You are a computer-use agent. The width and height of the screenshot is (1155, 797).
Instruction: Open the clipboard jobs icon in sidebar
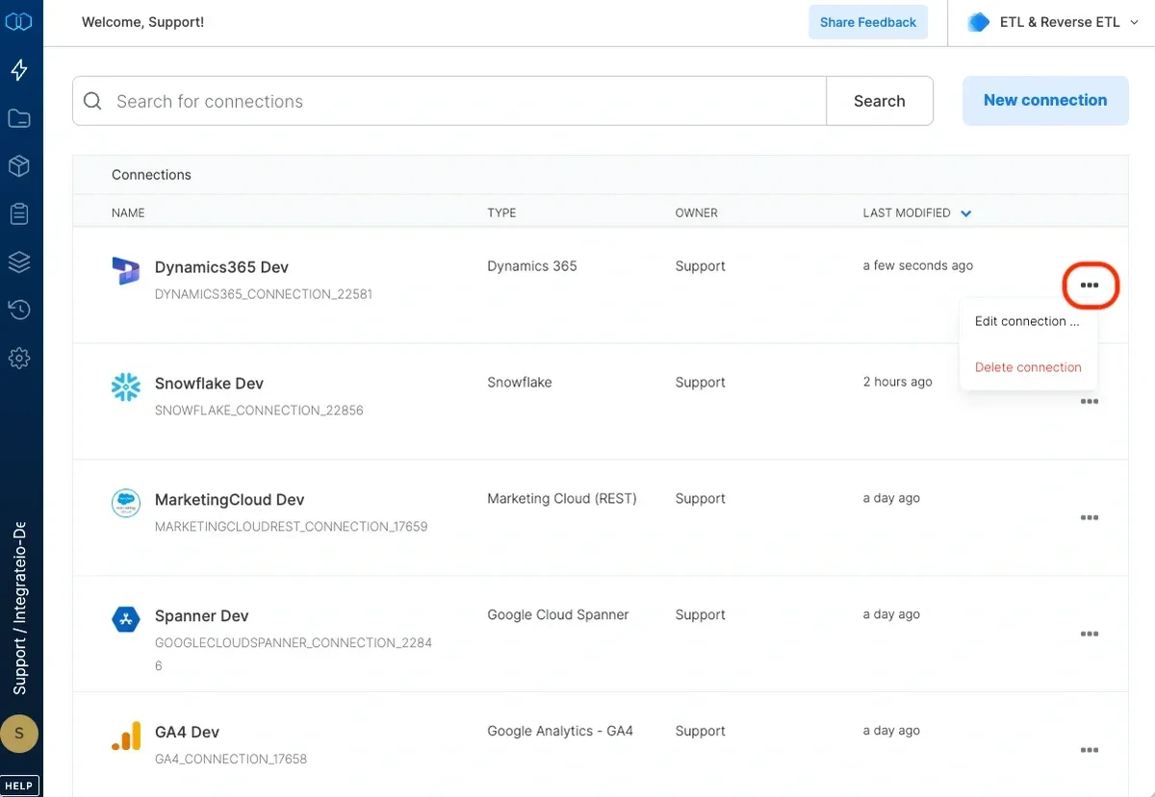(19, 213)
